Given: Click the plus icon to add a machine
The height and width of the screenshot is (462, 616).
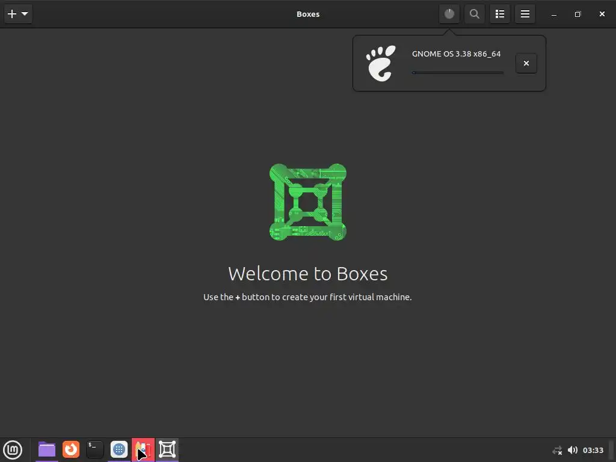Looking at the screenshot, I should pyautogui.click(x=12, y=14).
